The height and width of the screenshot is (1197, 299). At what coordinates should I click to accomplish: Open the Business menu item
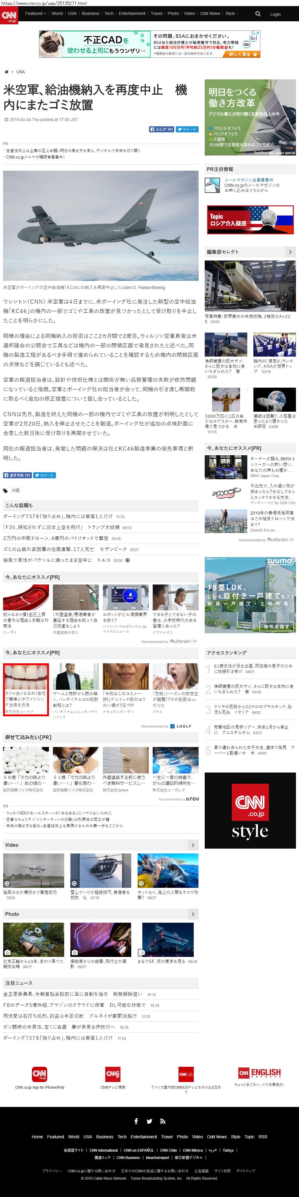click(91, 13)
